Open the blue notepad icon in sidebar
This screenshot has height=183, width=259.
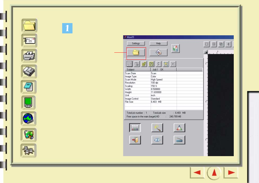click(x=29, y=87)
